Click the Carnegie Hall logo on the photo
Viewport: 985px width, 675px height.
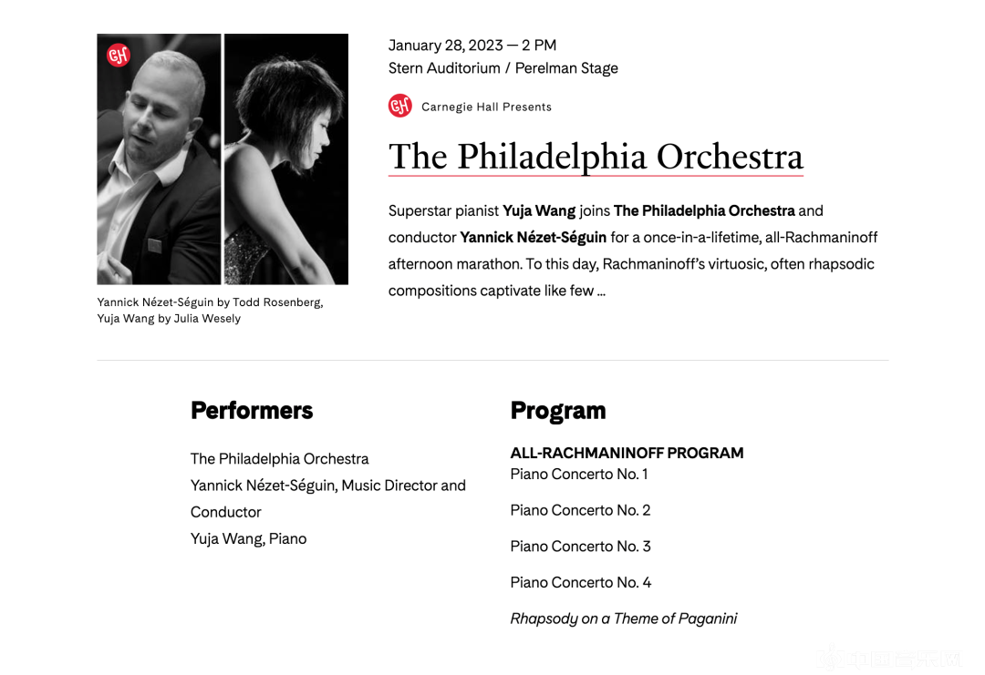point(119,56)
